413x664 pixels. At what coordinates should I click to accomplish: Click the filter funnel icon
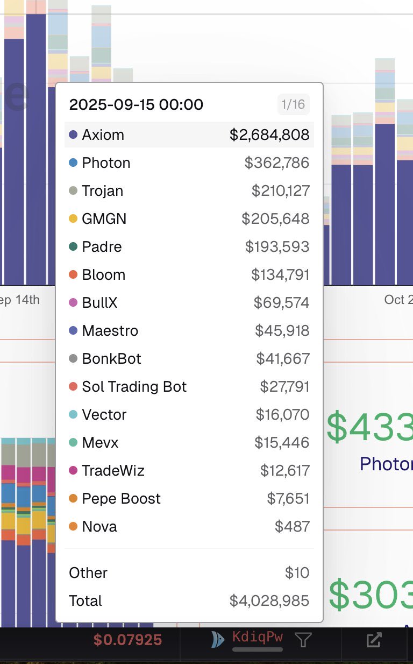(303, 639)
